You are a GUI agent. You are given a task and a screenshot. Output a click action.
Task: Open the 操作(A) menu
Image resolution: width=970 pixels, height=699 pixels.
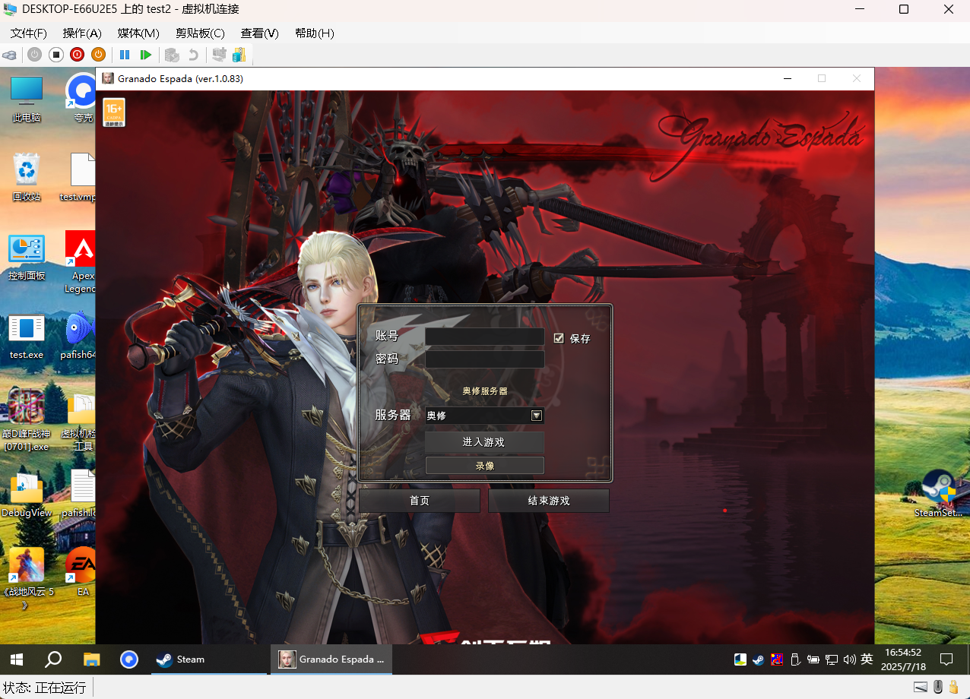(x=81, y=33)
